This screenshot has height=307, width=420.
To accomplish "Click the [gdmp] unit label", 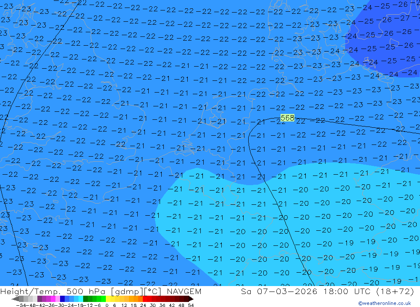I will 127,291.
